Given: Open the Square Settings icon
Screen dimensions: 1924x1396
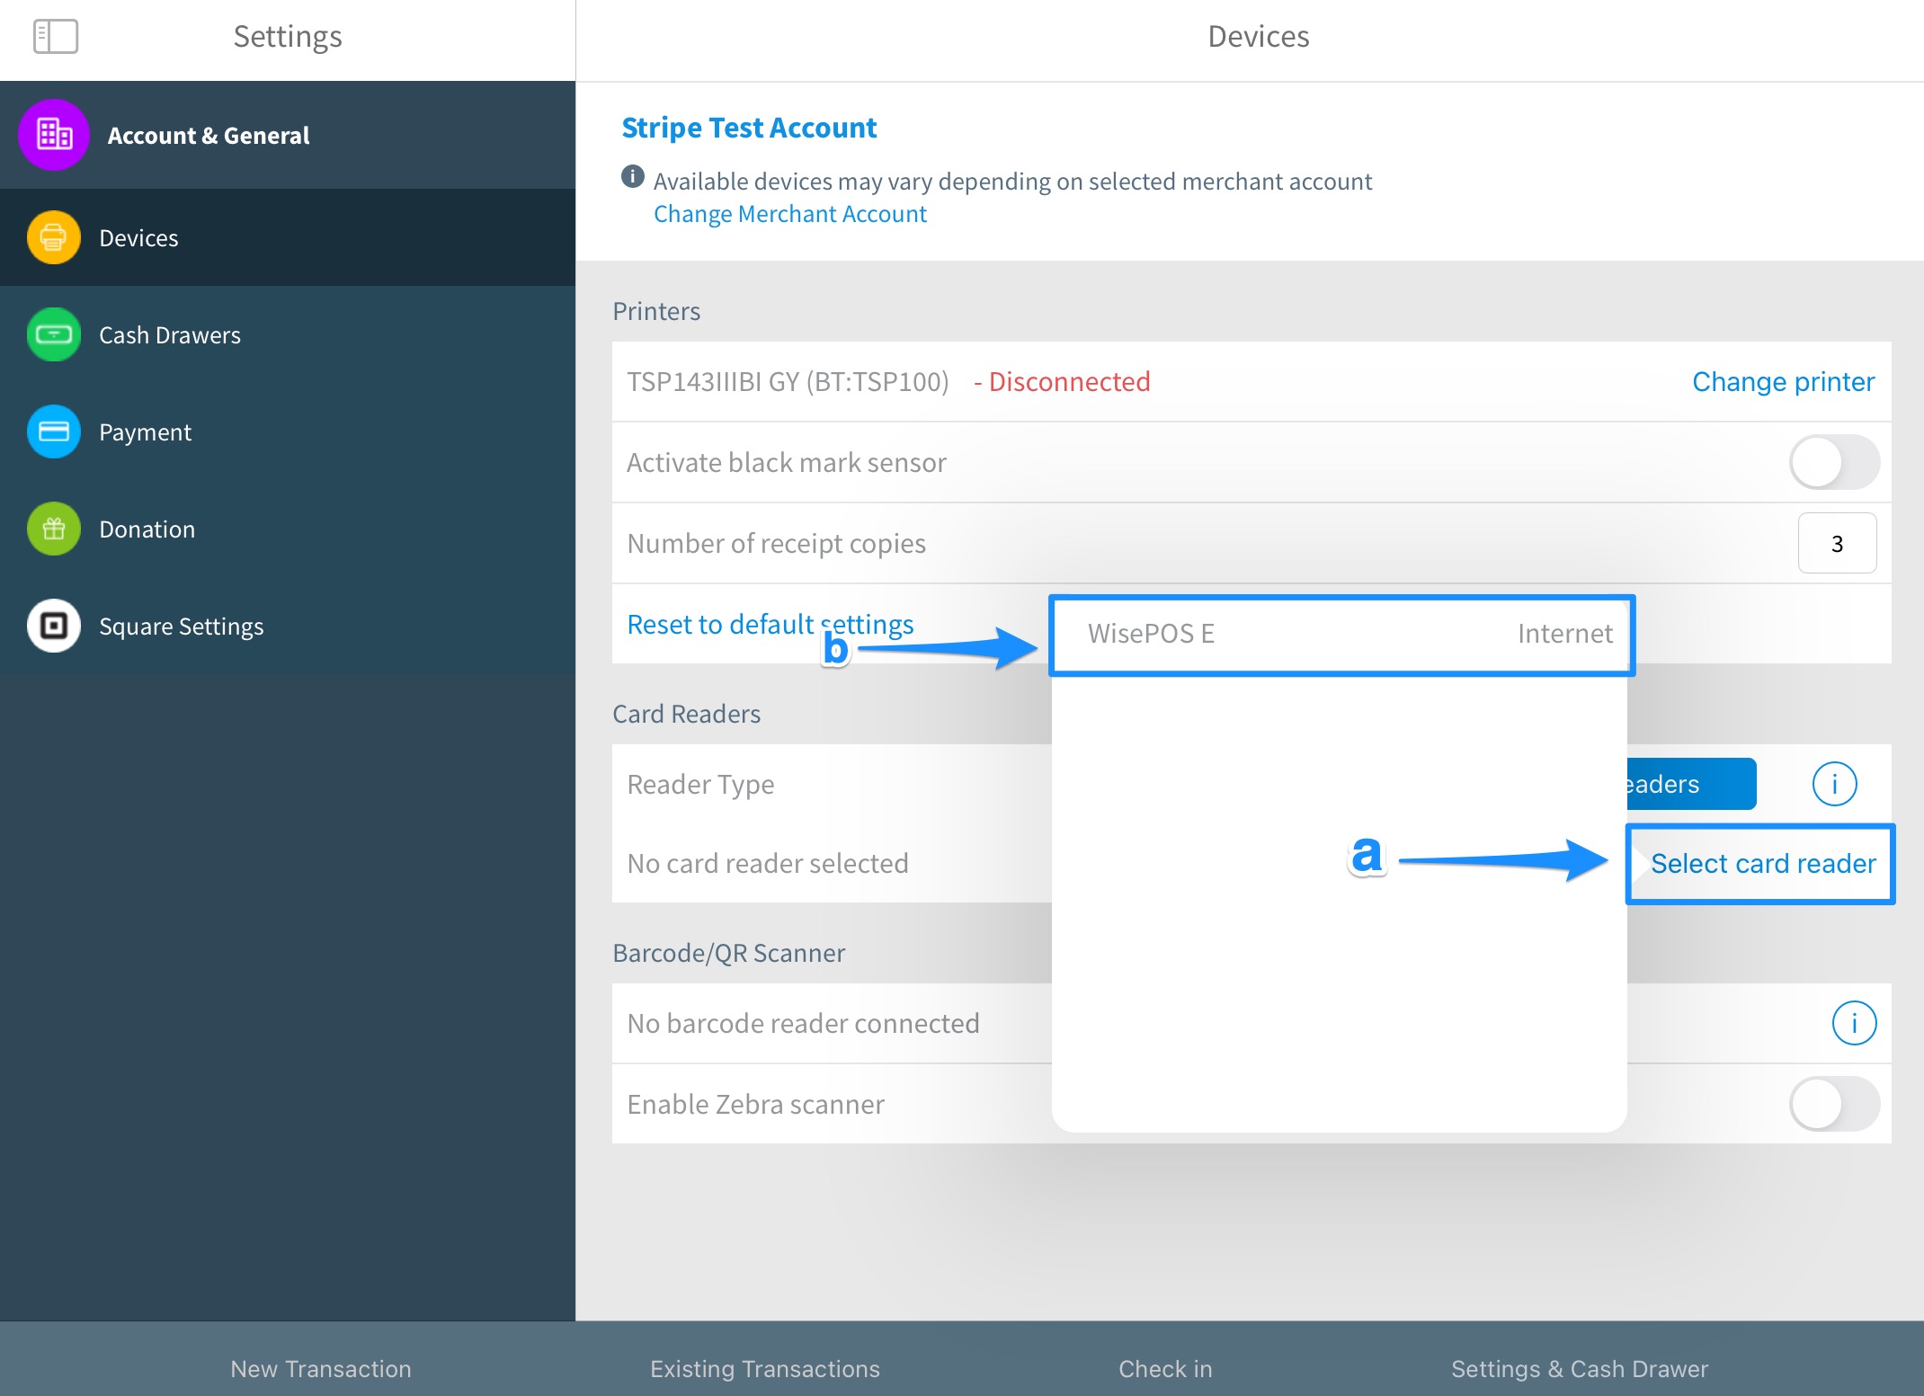Looking at the screenshot, I should pyautogui.click(x=53, y=626).
